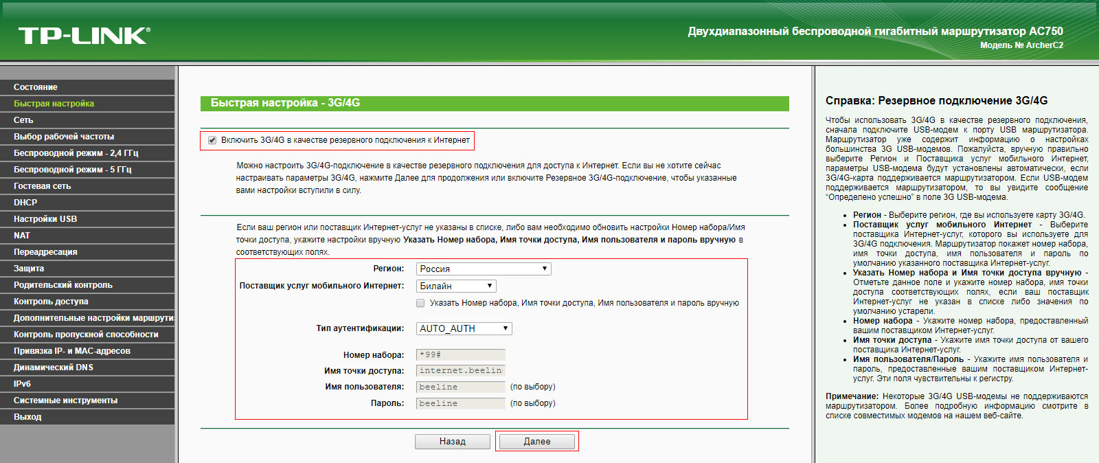Toggle the Включить 3G/4G backup checkbox

[x=212, y=140]
